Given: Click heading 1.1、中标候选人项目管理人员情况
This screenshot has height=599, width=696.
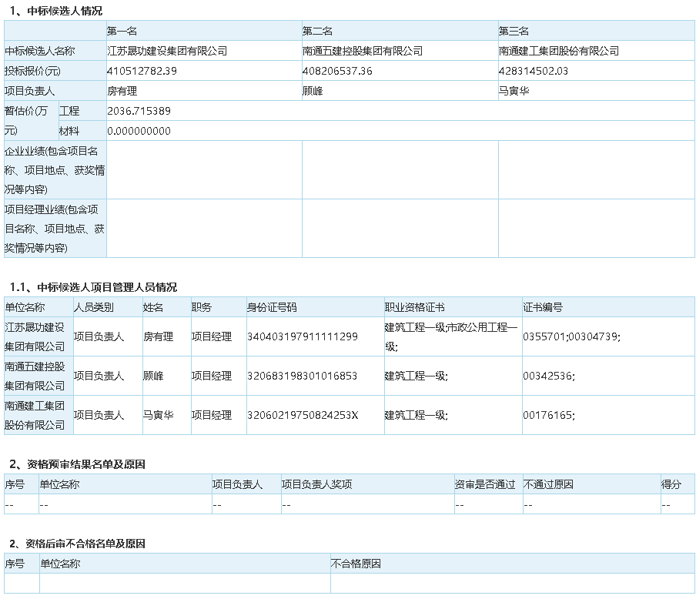Looking at the screenshot, I should (93, 287).
